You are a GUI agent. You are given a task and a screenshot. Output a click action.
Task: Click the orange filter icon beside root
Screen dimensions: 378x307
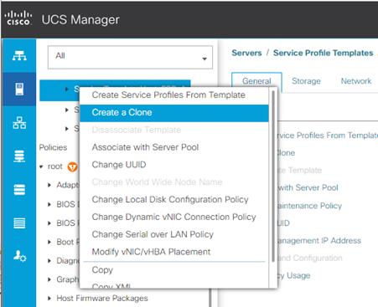[x=72, y=166]
